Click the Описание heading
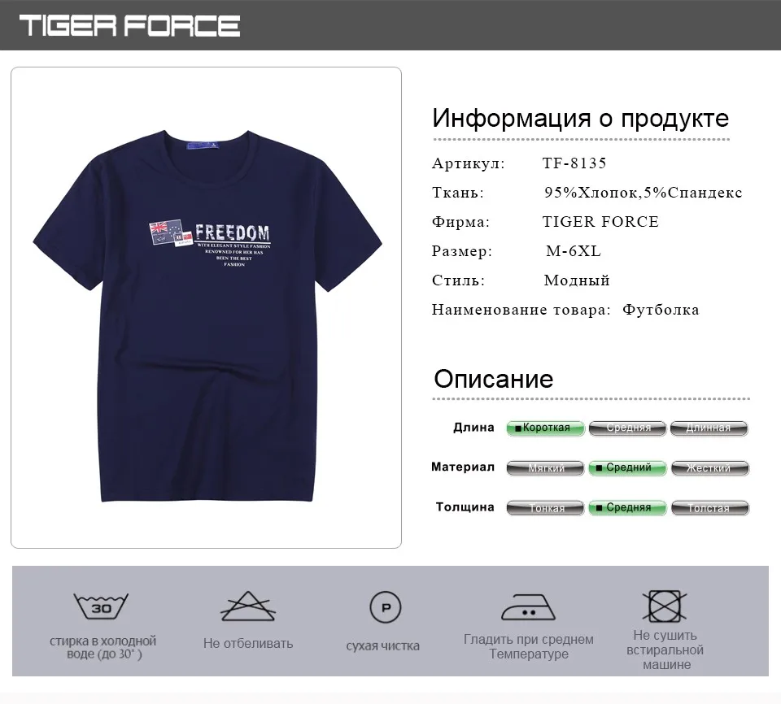 494,379
